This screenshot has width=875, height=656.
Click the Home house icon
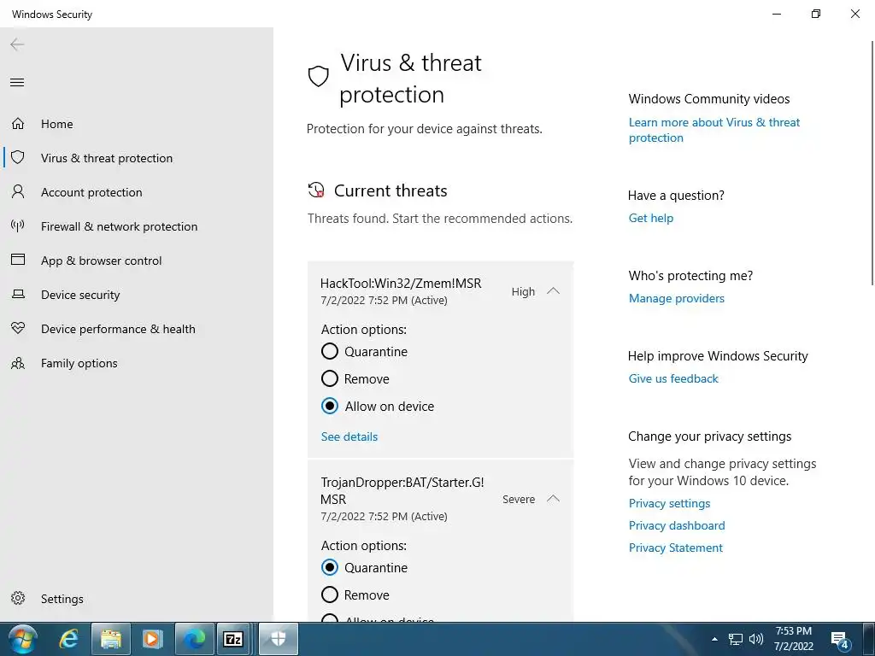tap(18, 123)
